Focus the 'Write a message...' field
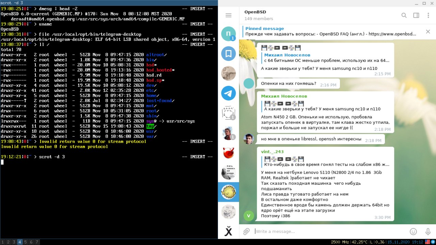 click(x=330, y=231)
